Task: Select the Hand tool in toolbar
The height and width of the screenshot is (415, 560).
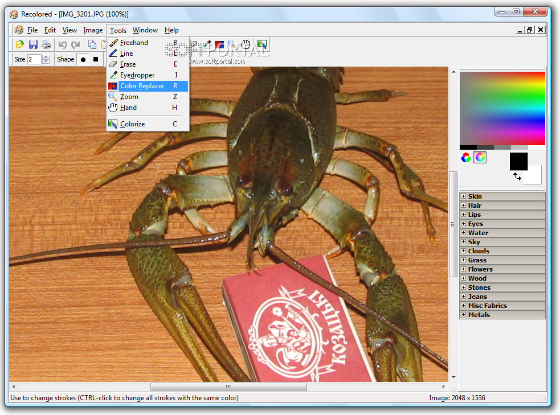Action: [x=246, y=44]
